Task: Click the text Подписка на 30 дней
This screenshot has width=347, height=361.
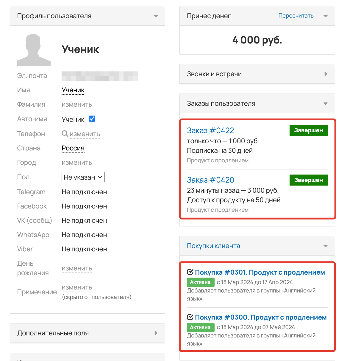Action: (220, 151)
